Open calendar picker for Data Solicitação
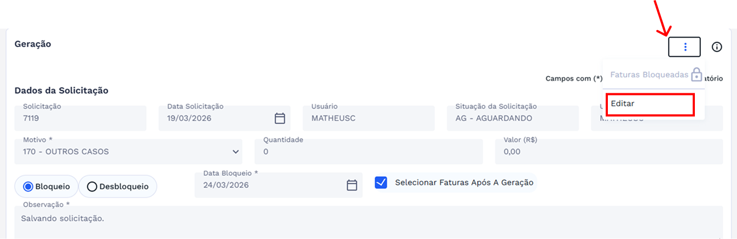Image resolution: width=737 pixels, height=239 pixels. pos(280,118)
